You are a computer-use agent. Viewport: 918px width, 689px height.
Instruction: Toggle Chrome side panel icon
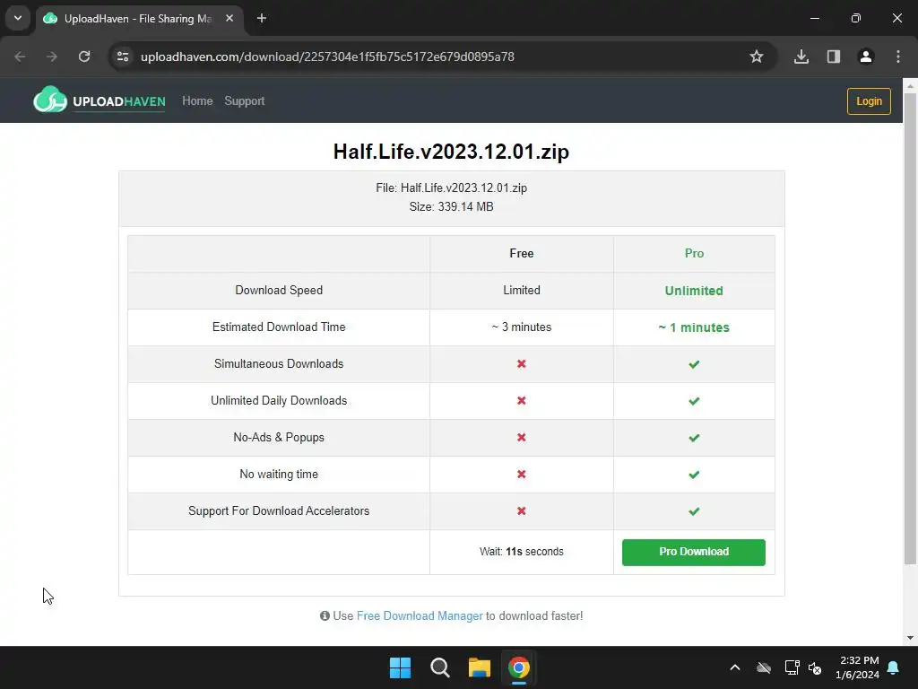click(834, 57)
